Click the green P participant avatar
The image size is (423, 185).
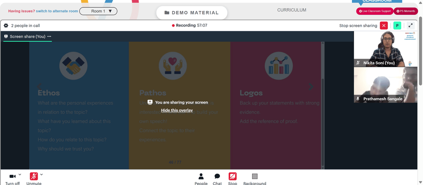coord(397,26)
